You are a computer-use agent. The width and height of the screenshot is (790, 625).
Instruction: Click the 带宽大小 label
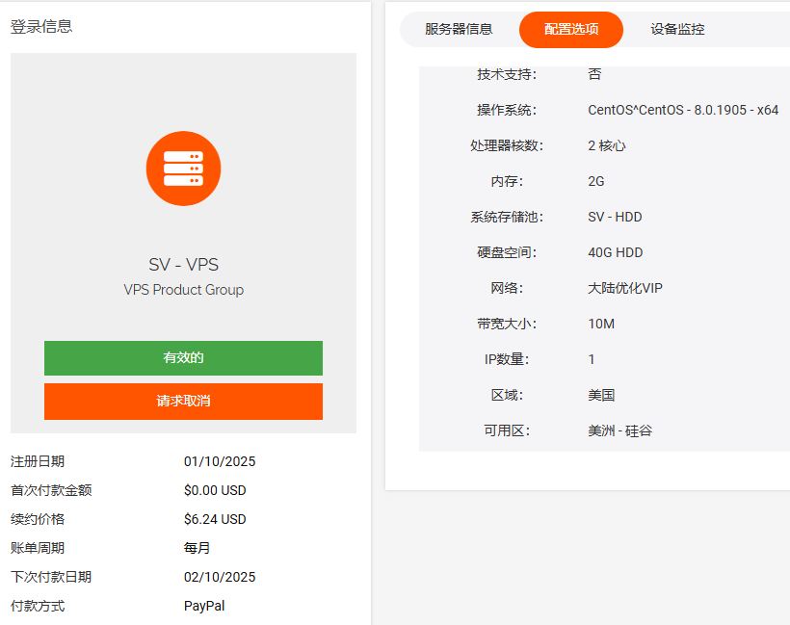[507, 324]
